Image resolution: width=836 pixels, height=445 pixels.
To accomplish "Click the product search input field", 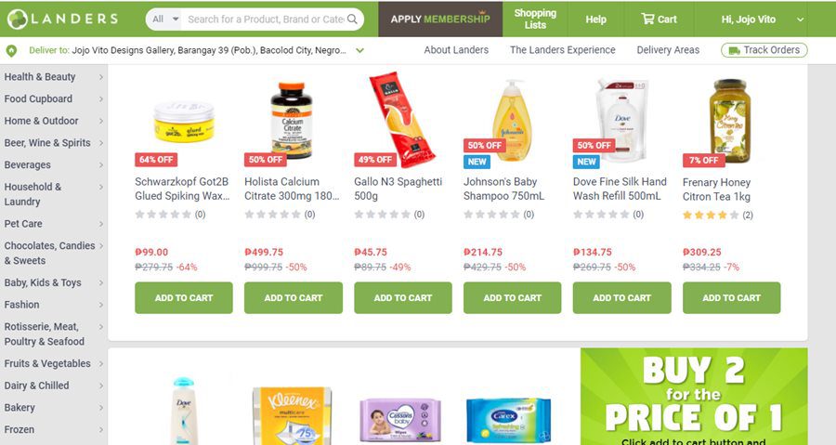I will click(265, 20).
